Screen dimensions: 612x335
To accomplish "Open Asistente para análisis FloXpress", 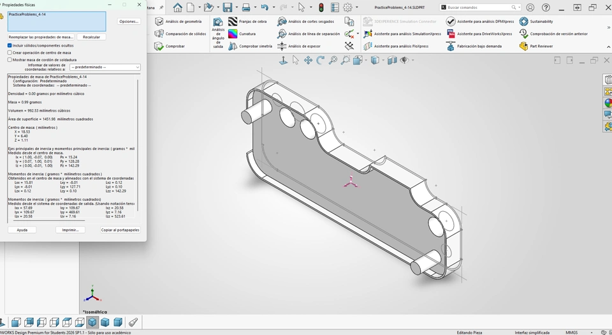I will (x=396, y=46).
